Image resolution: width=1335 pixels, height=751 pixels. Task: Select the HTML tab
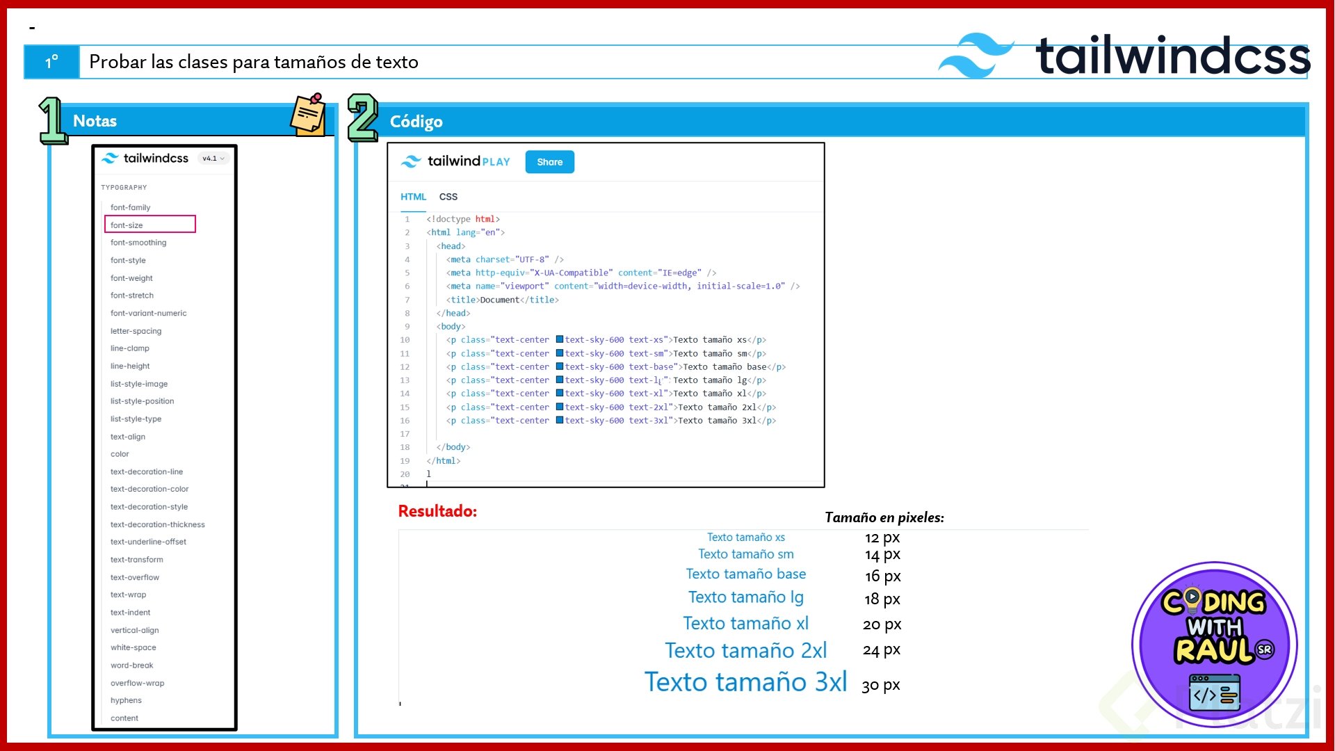413,197
